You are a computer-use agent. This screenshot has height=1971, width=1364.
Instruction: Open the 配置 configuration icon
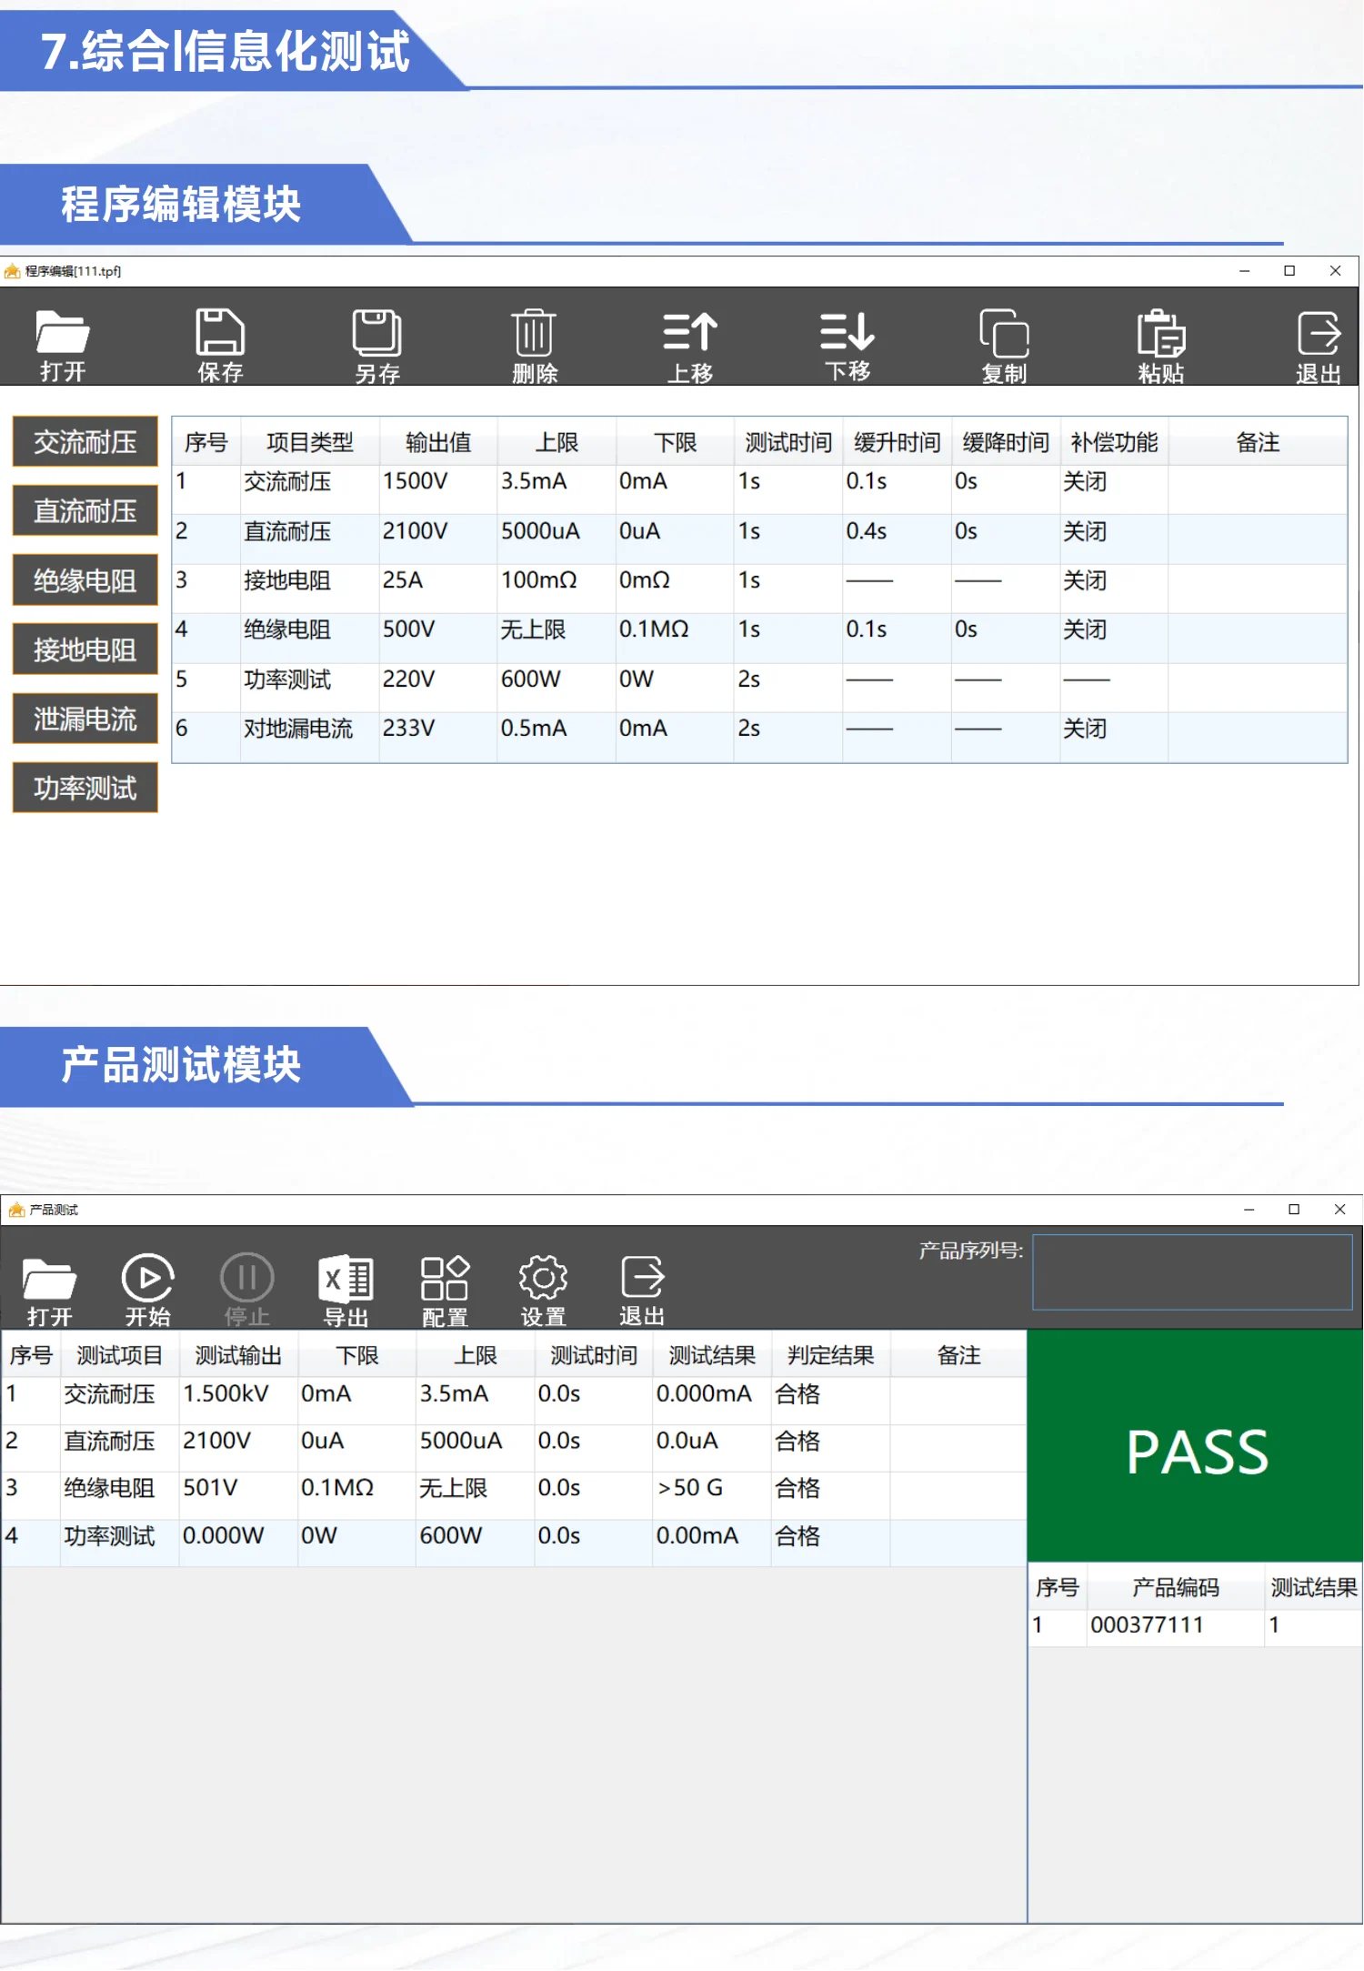445,1289
